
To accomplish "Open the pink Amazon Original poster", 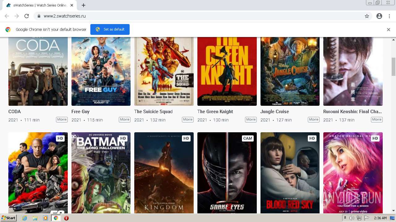I will click(353, 173).
